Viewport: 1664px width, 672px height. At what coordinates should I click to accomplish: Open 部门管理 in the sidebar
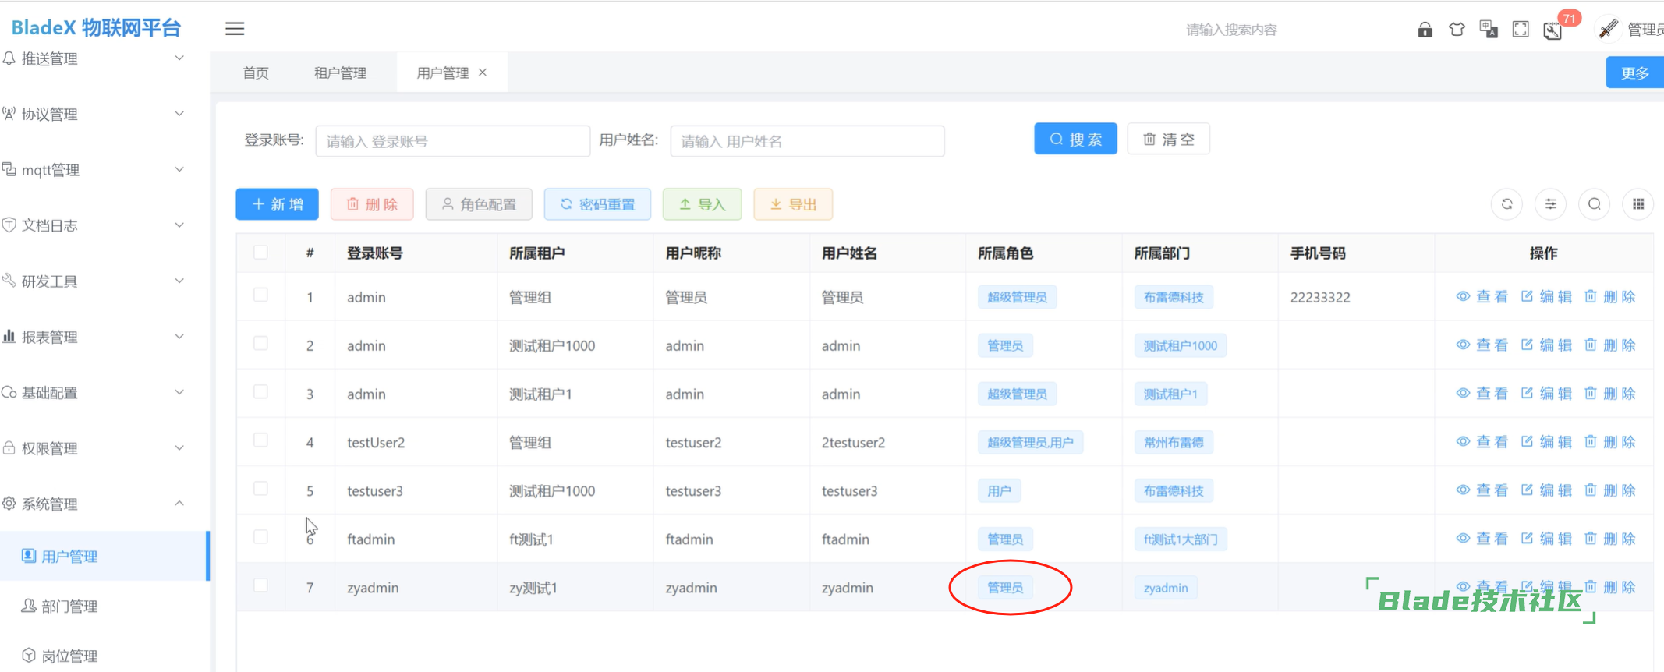pyautogui.click(x=104, y=606)
